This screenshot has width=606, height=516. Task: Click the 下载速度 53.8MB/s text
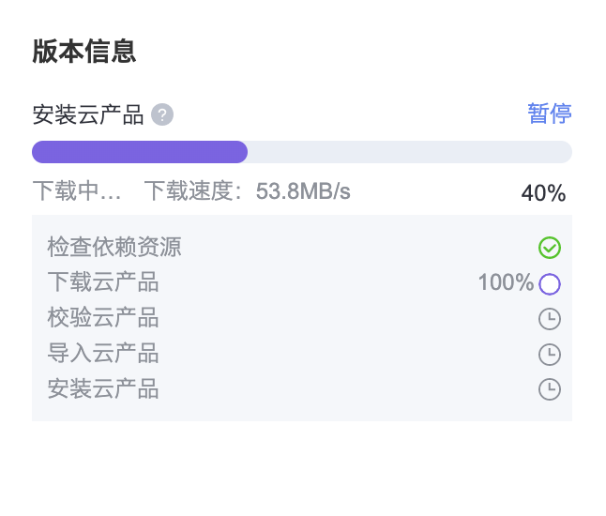247,191
